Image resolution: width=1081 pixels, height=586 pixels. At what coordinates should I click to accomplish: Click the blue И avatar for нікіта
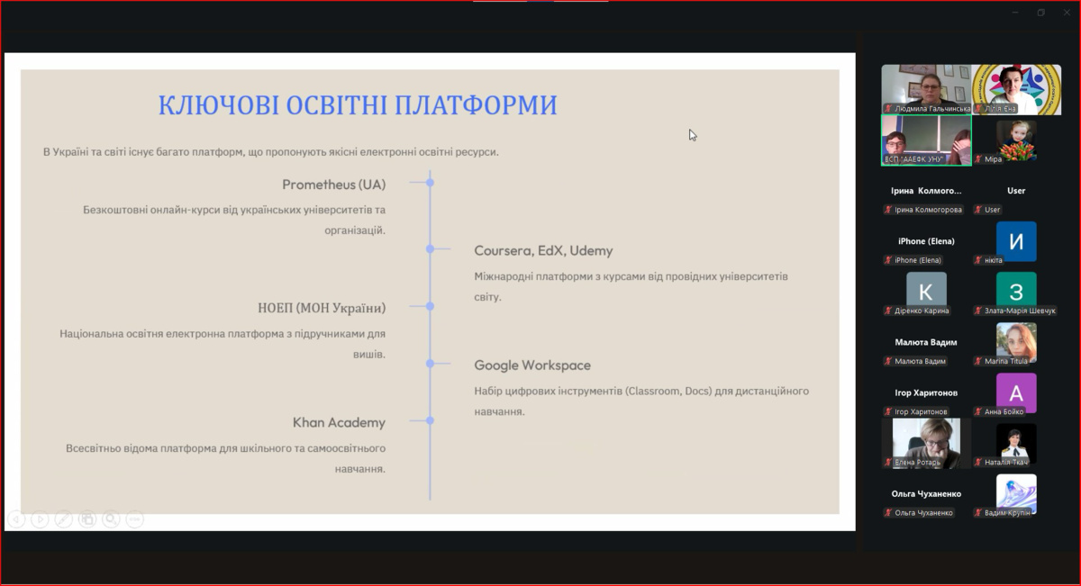pyautogui.click(x=1016, y=240)
